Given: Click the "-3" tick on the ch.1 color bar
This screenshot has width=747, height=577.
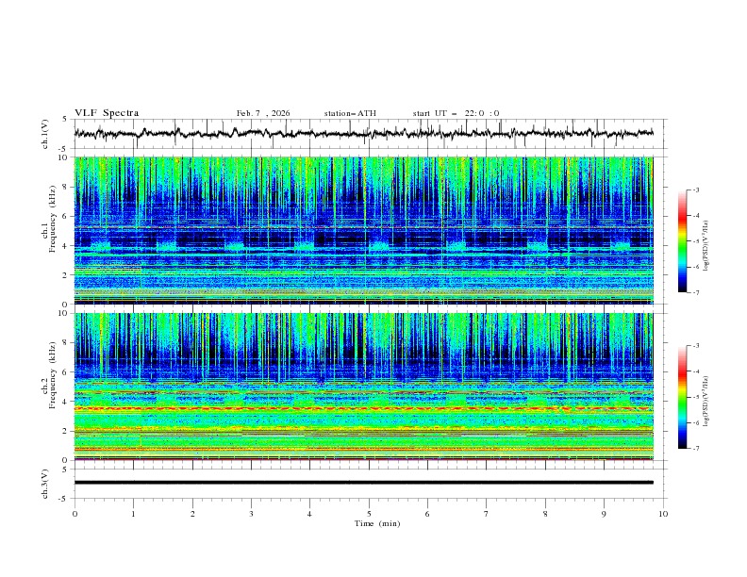Looking at the screenshot, I should coord(696,190).
